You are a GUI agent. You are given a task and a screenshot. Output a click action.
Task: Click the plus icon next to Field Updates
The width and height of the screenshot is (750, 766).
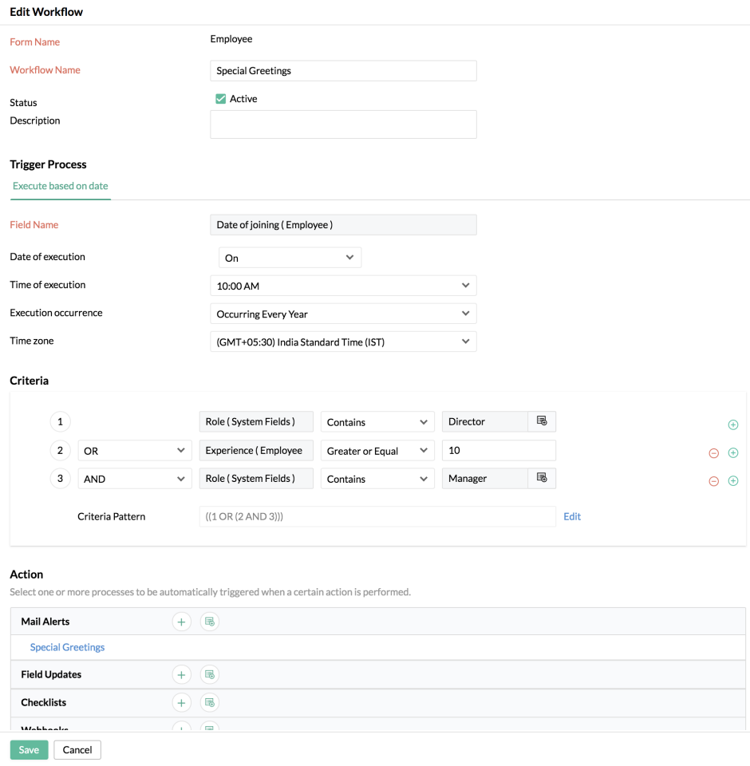(x=181, y=675)
